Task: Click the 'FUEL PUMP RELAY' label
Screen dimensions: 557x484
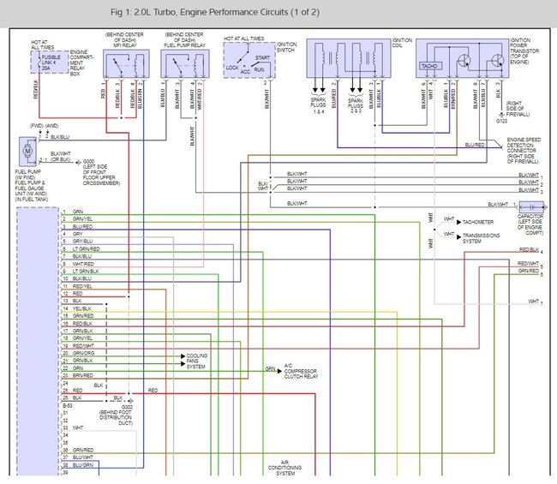Action: 185,45
